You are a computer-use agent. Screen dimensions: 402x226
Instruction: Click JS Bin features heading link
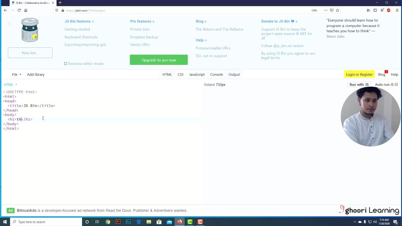79,21
